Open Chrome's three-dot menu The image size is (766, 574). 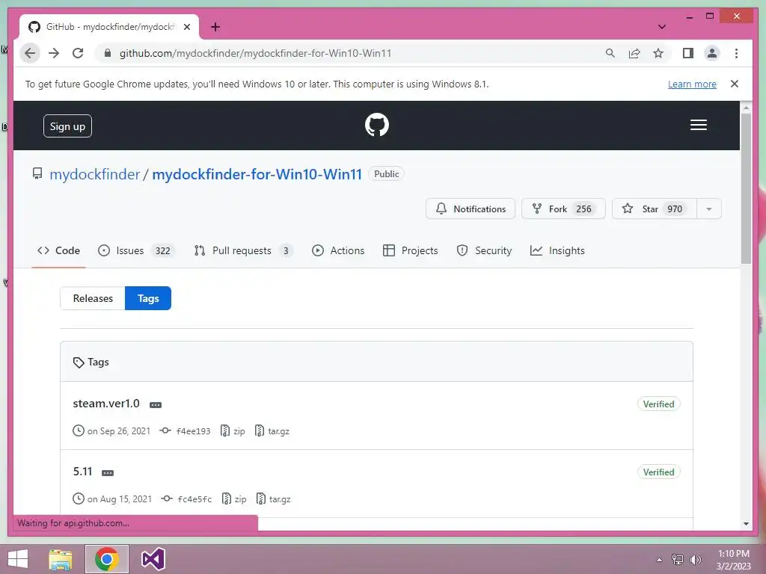click(736, 53)
